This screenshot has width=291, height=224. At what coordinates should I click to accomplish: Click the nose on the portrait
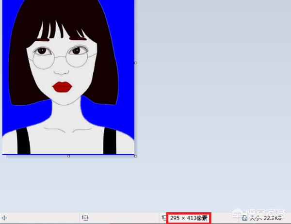pyautogui.click(x=61, y=70)
